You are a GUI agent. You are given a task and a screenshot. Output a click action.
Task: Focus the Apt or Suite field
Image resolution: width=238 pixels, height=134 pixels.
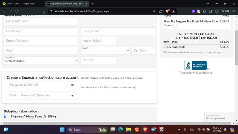(99, 41)
